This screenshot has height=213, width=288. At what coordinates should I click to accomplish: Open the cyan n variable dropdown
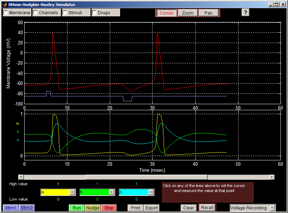151,192
